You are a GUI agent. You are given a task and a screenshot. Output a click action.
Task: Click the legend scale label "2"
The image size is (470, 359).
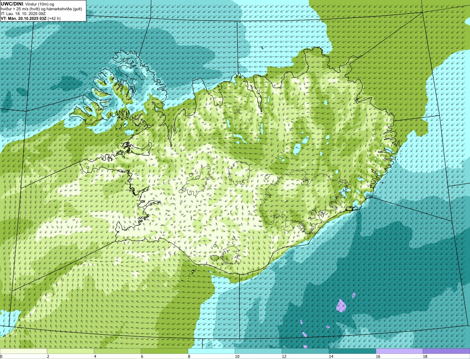[48, 356]
